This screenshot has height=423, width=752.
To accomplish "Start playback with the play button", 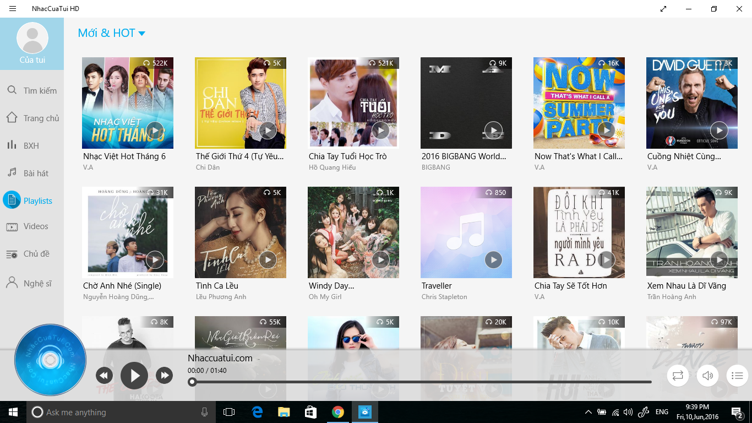I will tap(134, 376).
